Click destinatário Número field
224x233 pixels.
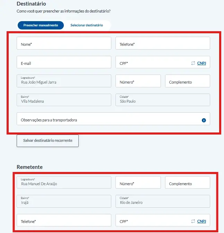point(138,81)
